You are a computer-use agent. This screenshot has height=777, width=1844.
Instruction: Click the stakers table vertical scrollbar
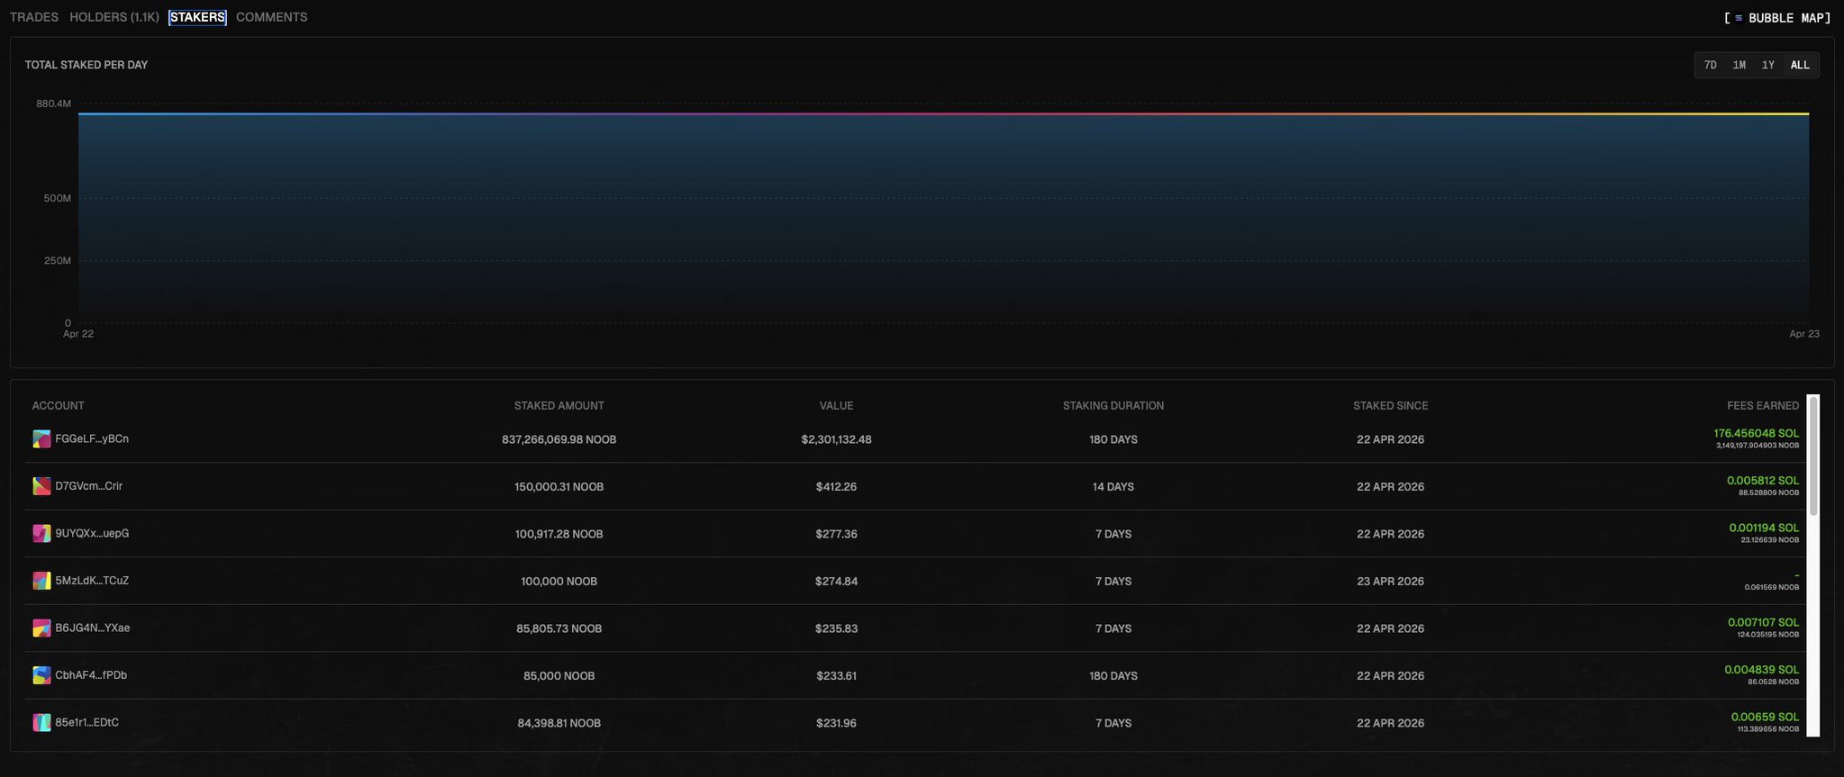coord(1813,456)
